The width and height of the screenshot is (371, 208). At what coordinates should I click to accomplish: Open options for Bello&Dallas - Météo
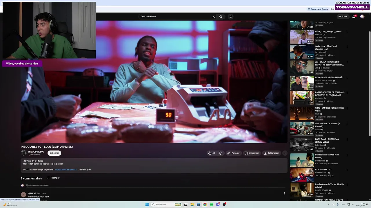(347, 155)
